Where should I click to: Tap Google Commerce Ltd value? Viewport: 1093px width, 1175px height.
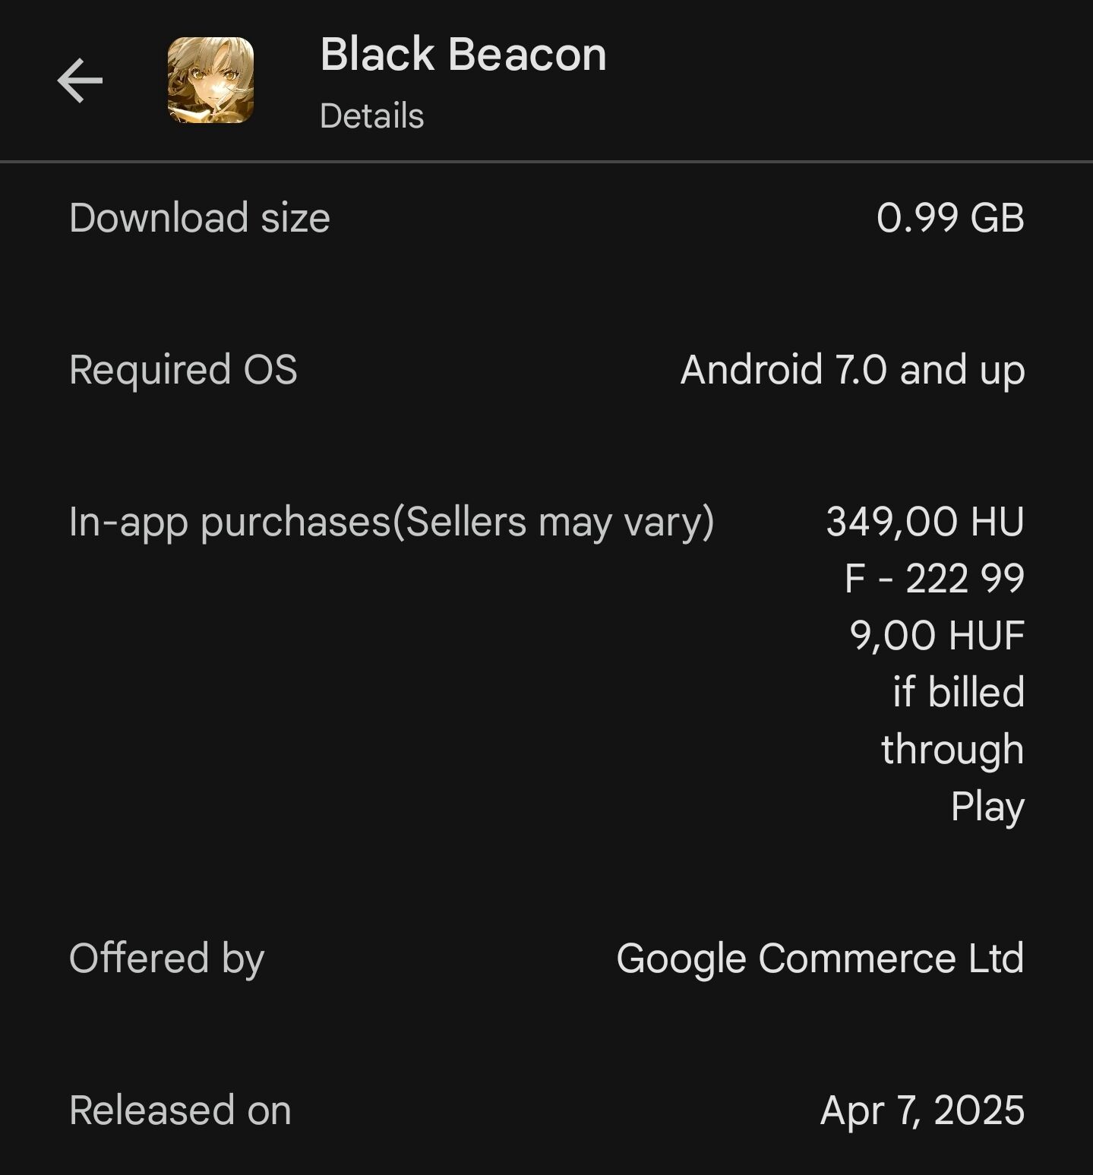(820, 959)
